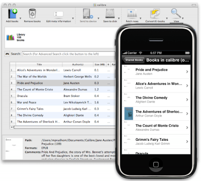Expand the Fetch news dropdown arrow
Viewport: 201px width, 181px height.
tap(140, 18)
